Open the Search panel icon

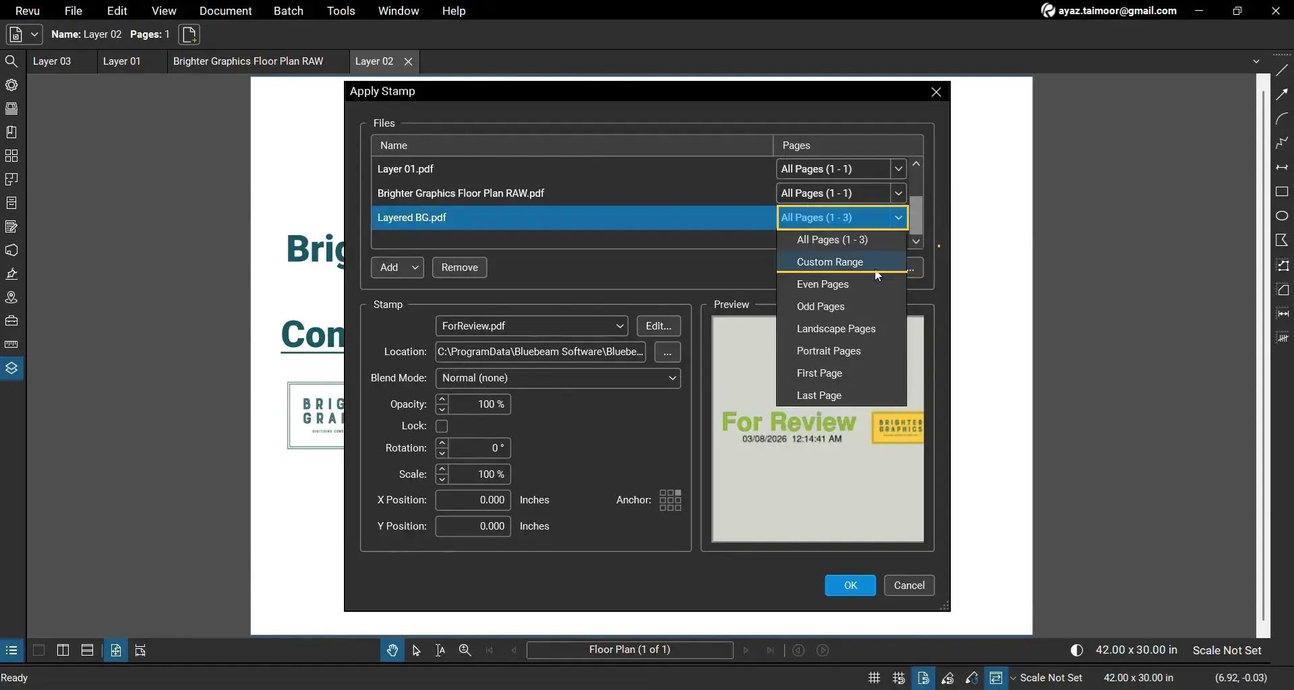[x=11, y=61]
